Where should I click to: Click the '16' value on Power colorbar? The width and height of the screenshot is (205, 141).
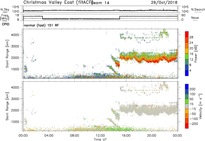click(191, 54)
